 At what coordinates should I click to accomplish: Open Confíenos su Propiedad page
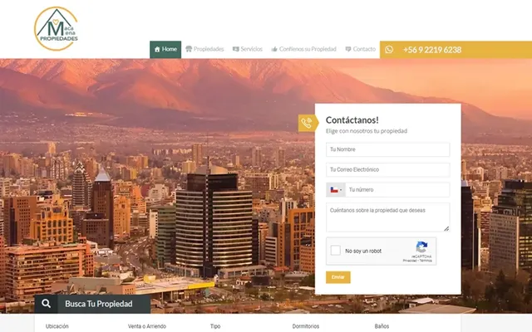point(304,49)
